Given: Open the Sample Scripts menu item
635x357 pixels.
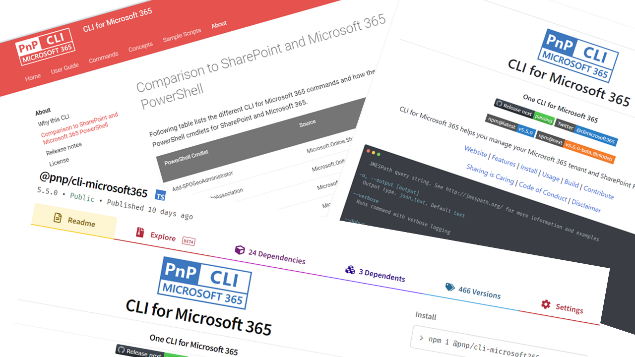Looking at the screenshot, I should point(182,35).
